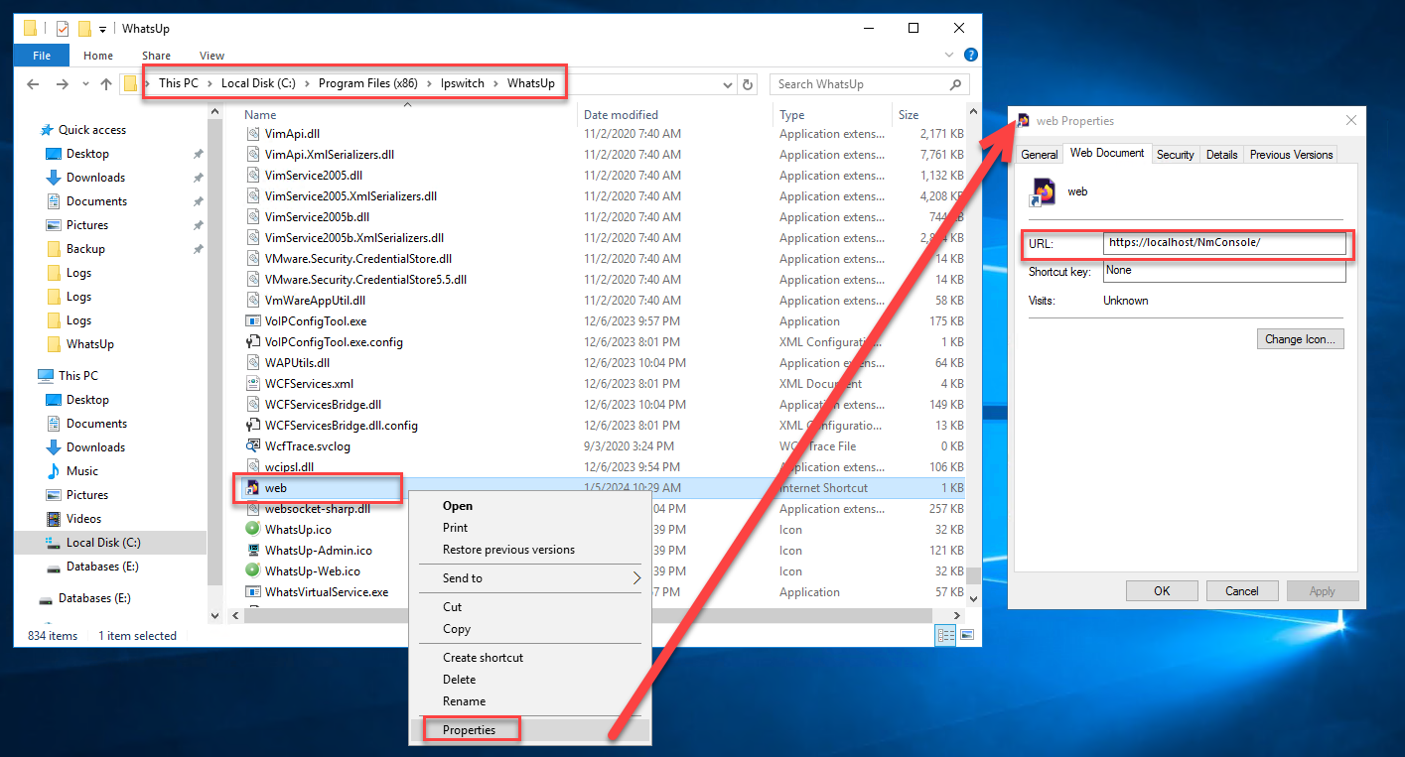This screenshot has width=1405, height=757.
Task: Open the File ribbon tab
Action: point(42,56)
